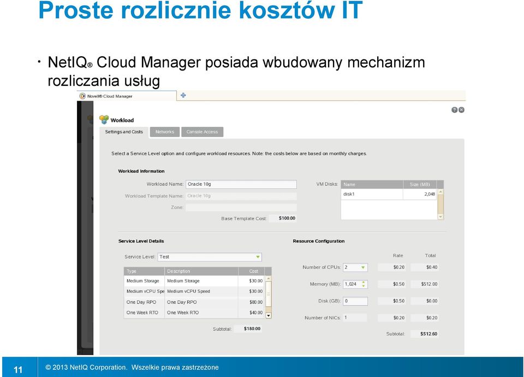524x377 pixels.
Task: Click the Type column header
Action: click(144, 271)
